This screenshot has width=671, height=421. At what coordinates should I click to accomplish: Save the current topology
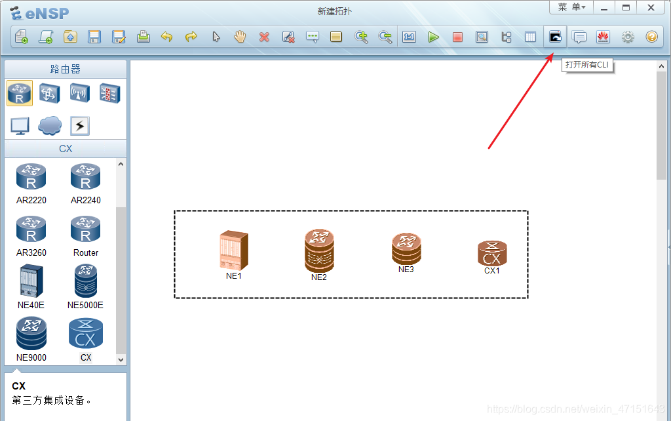tap(94, 37)
